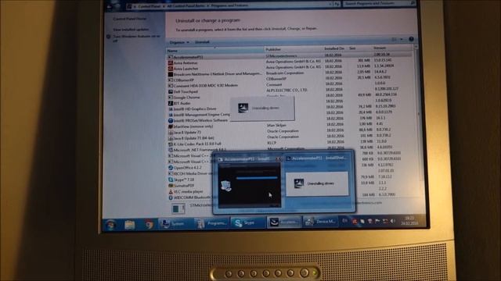Click the ALPS ELECTRIC CO., LTD. publisher
Viewport: 501px width, 281px height.
pos(287,91)
